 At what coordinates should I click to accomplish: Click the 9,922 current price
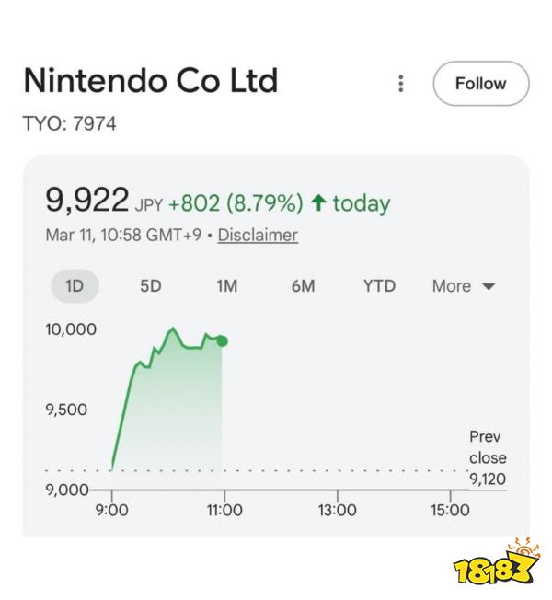pos(86,201)
